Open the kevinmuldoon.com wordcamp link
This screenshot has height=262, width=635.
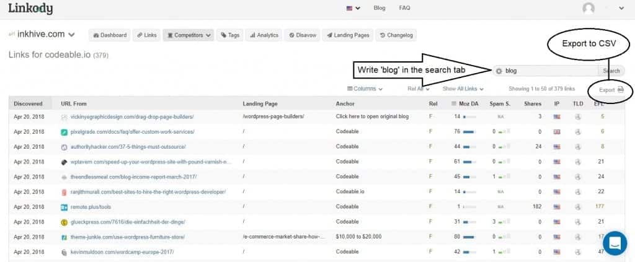tap(122, 251)
